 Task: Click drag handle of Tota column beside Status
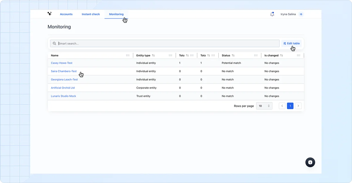coord(213,55)
